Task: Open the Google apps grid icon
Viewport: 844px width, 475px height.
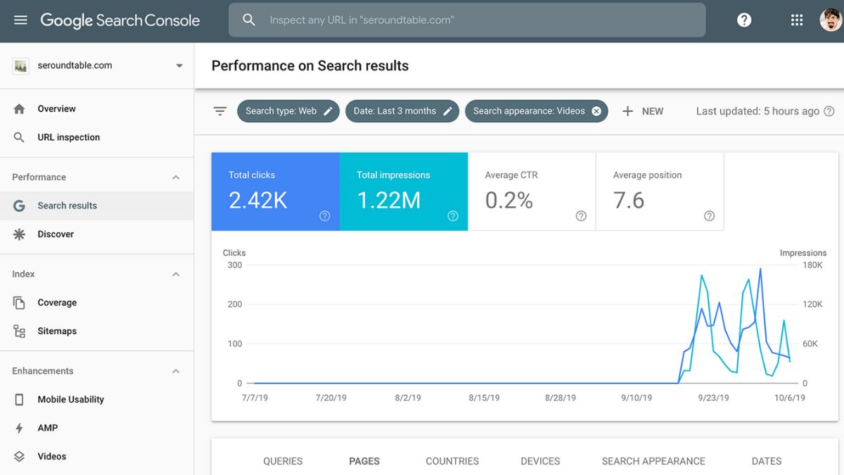Action: pos(797,20)
